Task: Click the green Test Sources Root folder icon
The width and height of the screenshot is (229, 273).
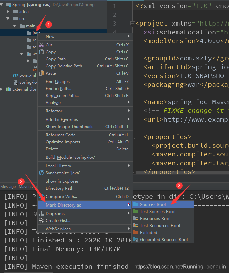Action: point(136,211)
